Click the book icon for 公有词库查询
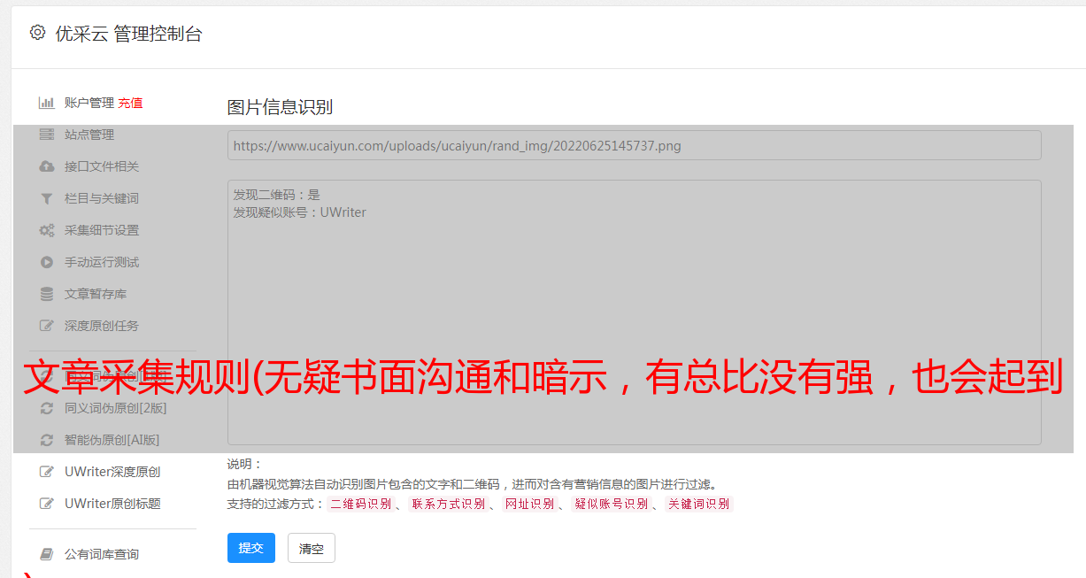This screenshot has width=1086, height=578. tap(47, 554)
